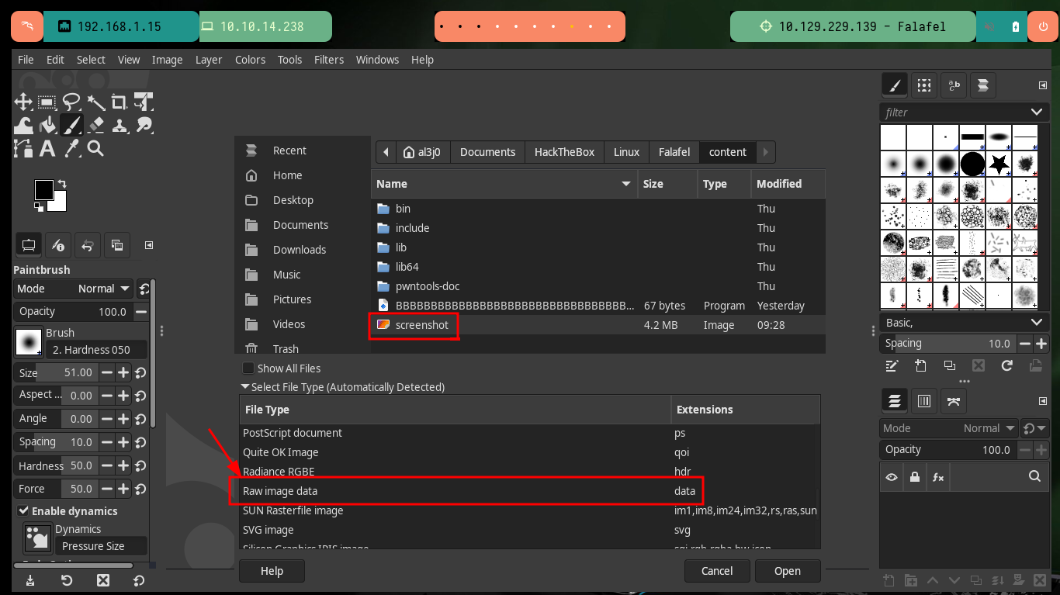Click the al3j0 home breadcrumb button
Image resolution: width=1060 pixels, height=595 pixels.
click(423, 152)
